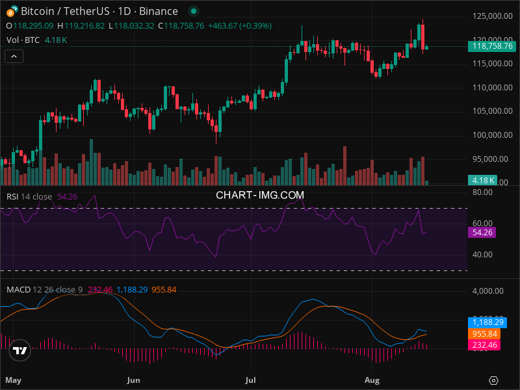This screenshot has height=390, width=520.
Task: Click the 115,000.00 price axis label
Action: (493, 63)
